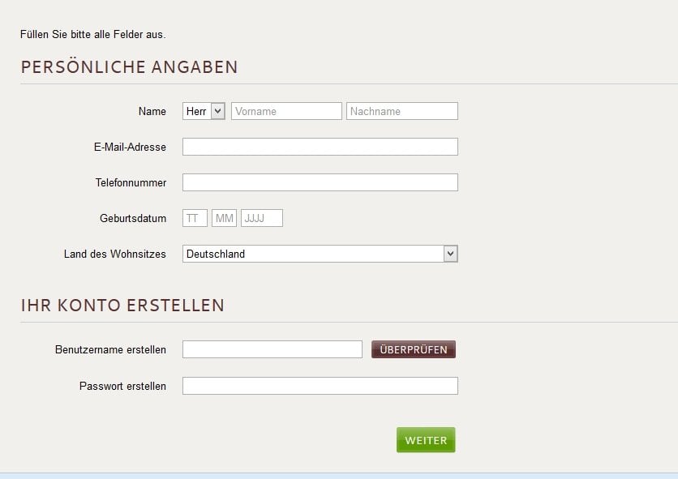Click the 'Name' label
Screen dimensions: 678x479
tap(152, 112)
